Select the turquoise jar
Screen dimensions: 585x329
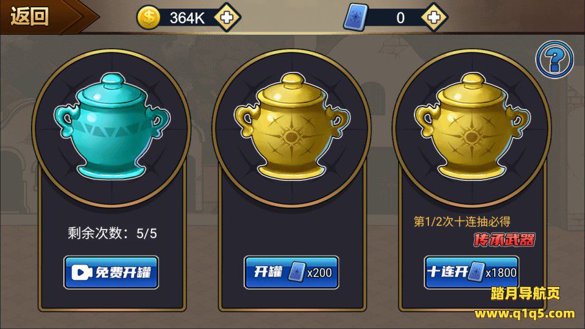112,126
